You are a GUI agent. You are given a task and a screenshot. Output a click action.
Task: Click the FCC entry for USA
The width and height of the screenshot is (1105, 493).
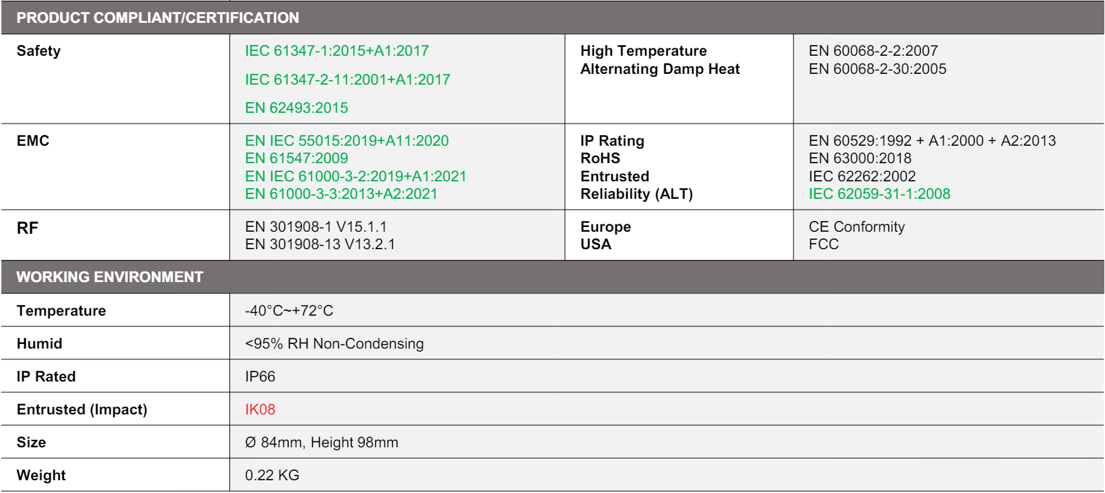[x=823, y=244]
